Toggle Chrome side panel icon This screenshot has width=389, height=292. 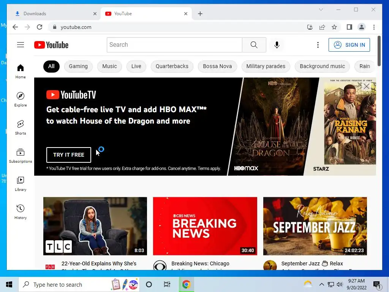click(x=349, y=27)
